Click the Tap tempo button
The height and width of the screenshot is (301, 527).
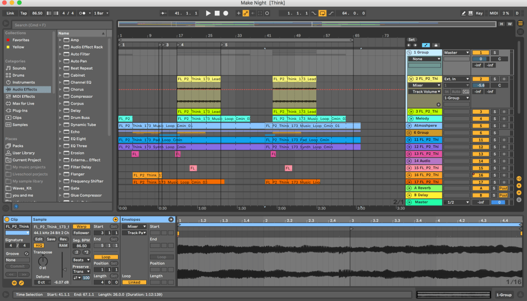[x=24, y=13]
